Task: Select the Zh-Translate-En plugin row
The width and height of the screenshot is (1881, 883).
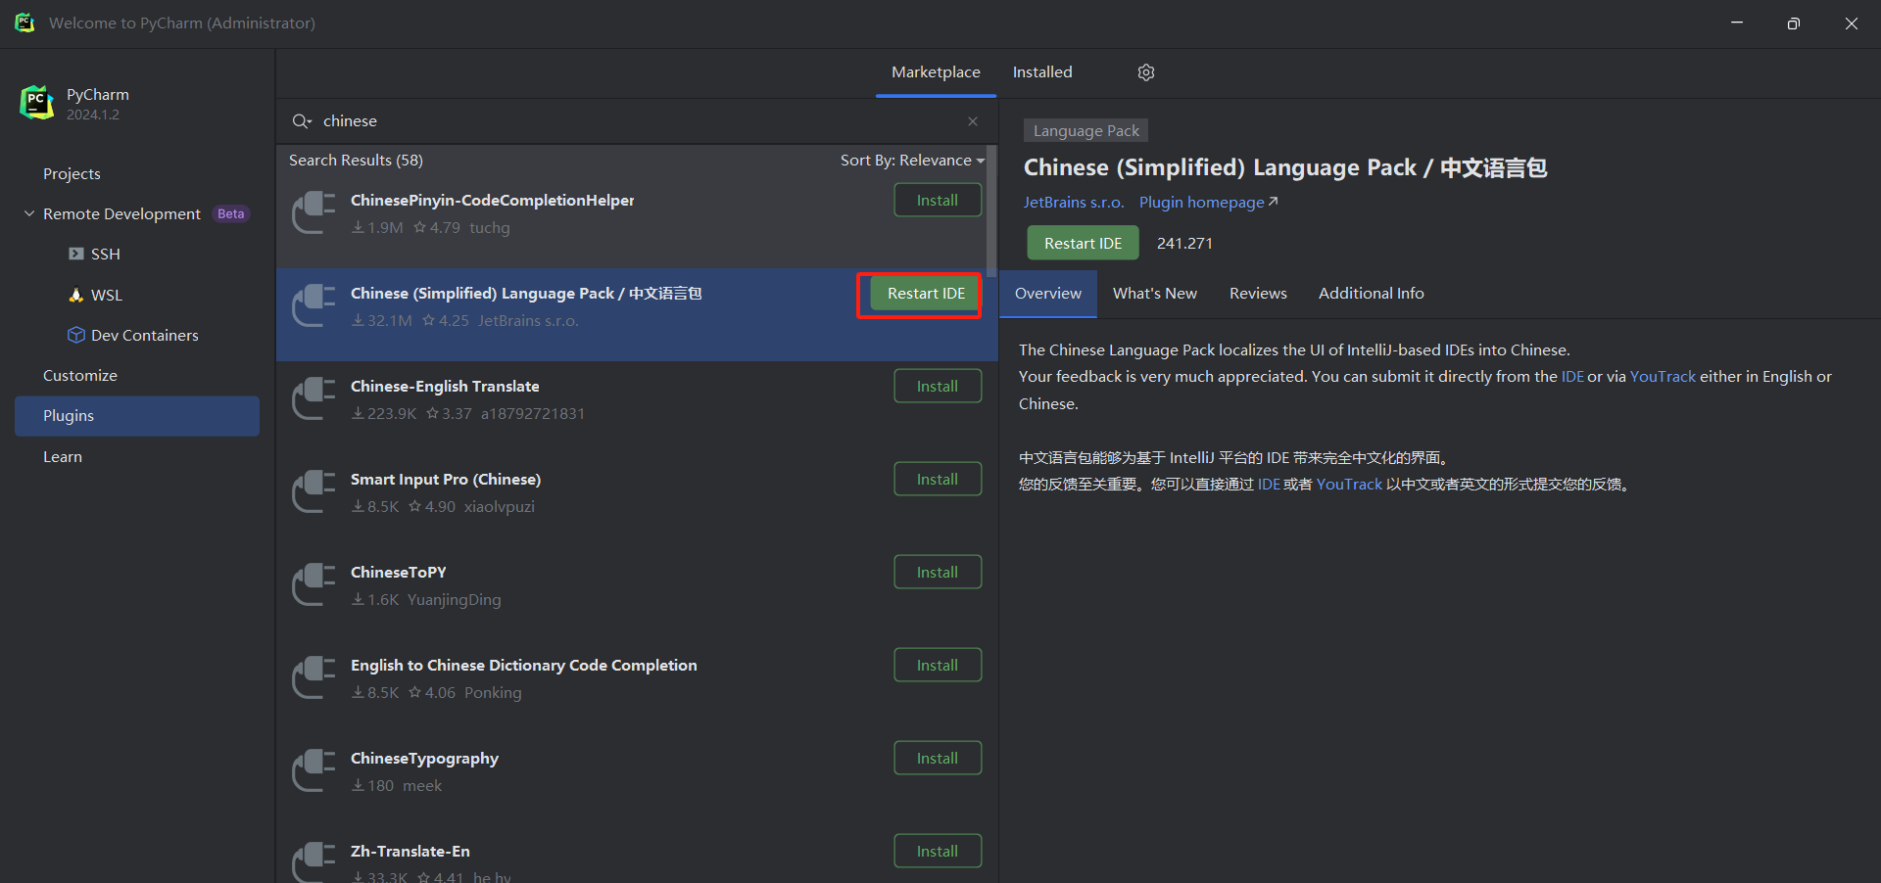Action: click(637, 857)
